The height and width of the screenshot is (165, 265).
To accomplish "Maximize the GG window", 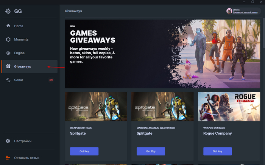I will [x=253, y=2].
